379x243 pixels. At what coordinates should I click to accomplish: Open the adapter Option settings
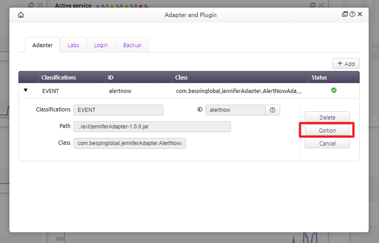327,130
